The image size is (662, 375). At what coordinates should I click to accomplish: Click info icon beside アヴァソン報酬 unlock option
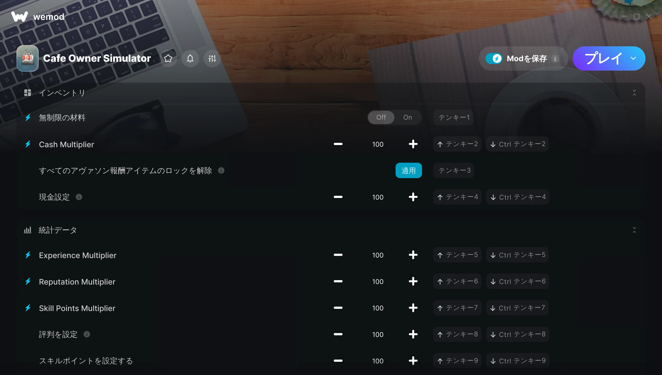click(221, 170)
